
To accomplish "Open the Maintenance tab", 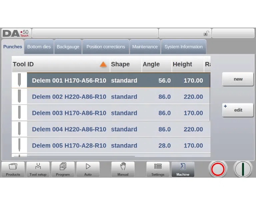I will [x=145, y=47].
